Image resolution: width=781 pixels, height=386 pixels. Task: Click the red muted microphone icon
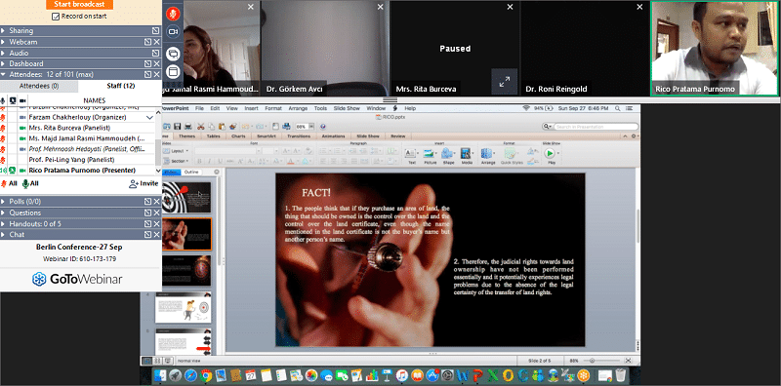pos(173,14)
